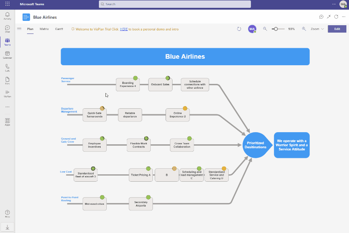Select the Boarding Experience 4 card
This screenshot has width=349, height=233.
pyautogui.click(x=128, y=85)
